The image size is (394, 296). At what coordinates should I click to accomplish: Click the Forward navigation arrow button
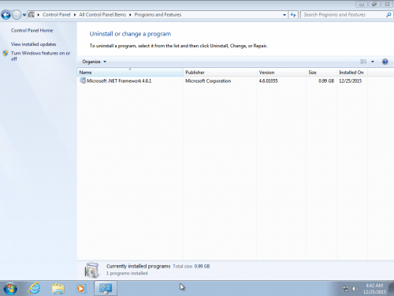click(17, 15)
